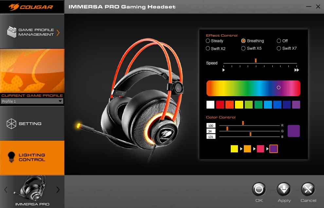Viewport: 324px width, 208px height.
Task: Pick the light blue preset swatch
Action: pos(268,105)
